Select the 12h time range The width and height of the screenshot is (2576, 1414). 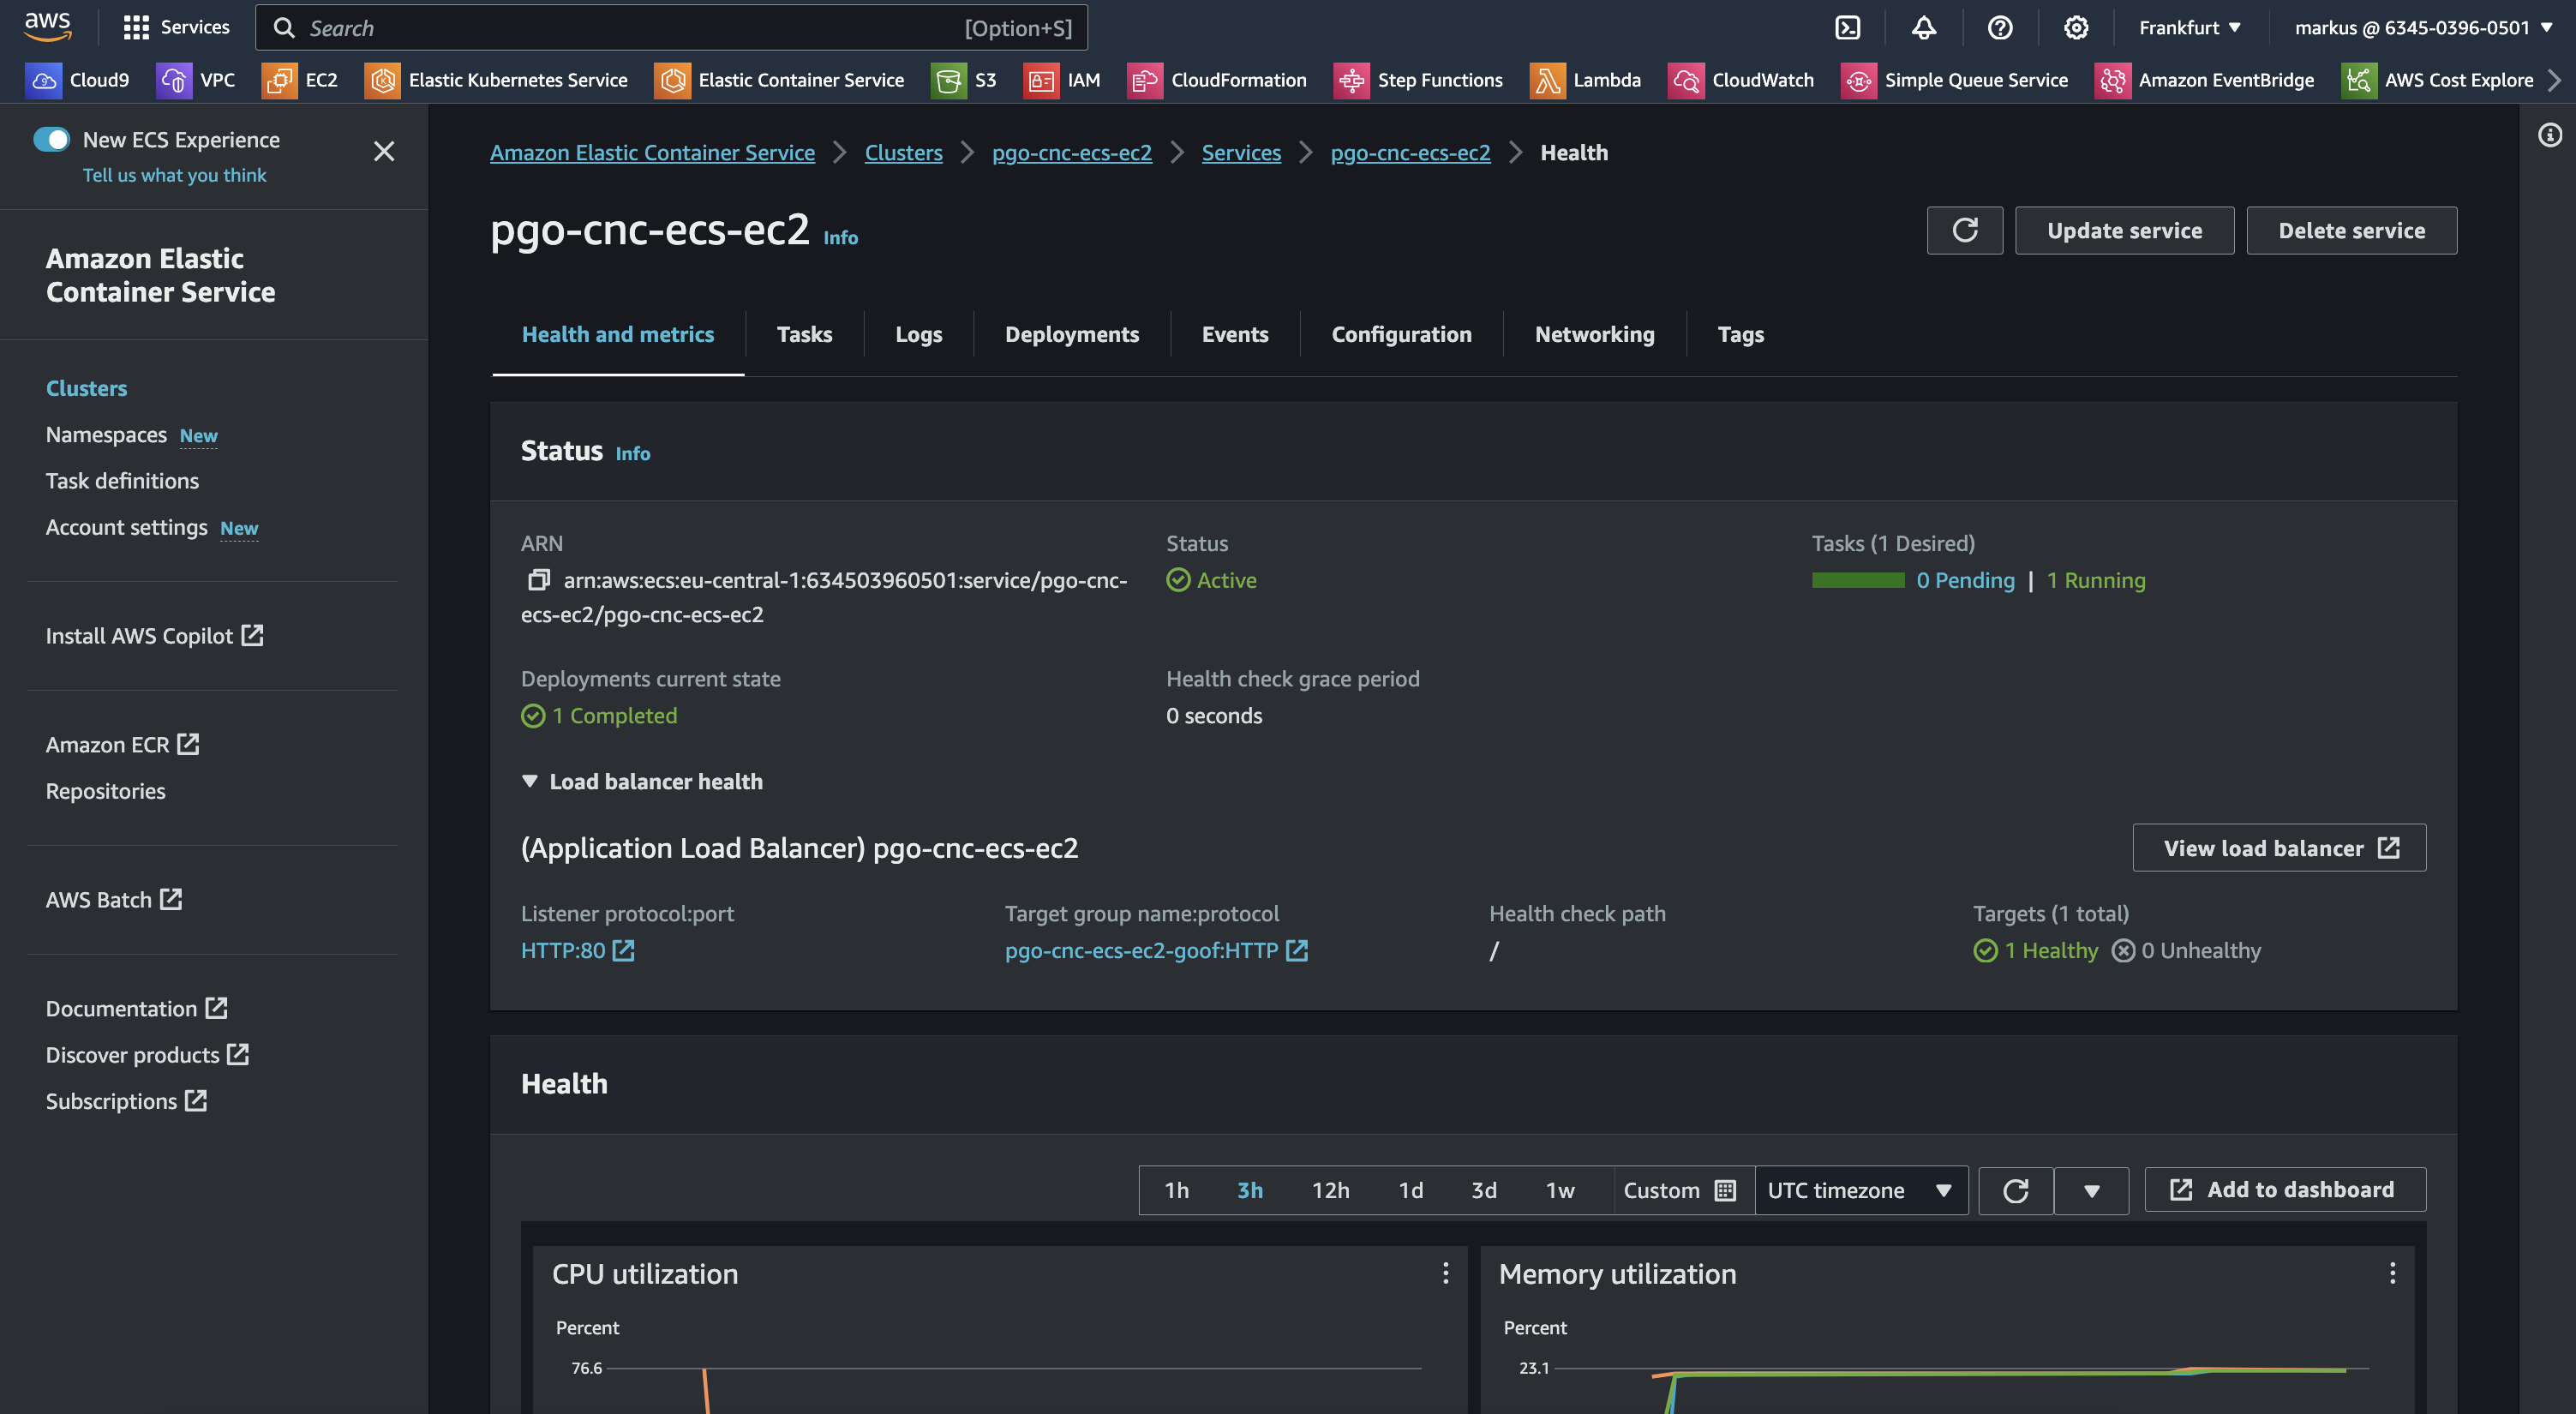[x=1330, y=1190]
